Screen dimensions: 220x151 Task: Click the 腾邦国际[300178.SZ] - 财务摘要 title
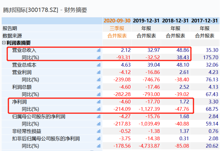click(x=45, y=10)
